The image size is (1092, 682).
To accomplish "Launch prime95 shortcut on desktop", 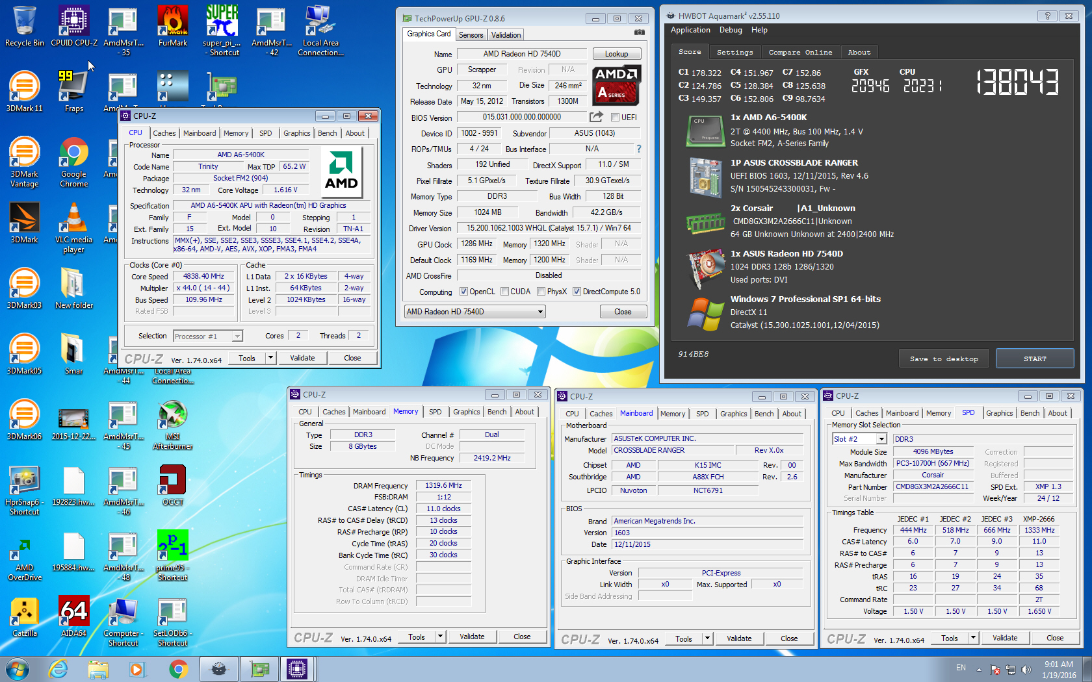I will pyautogui.click(x=173, y=555).
